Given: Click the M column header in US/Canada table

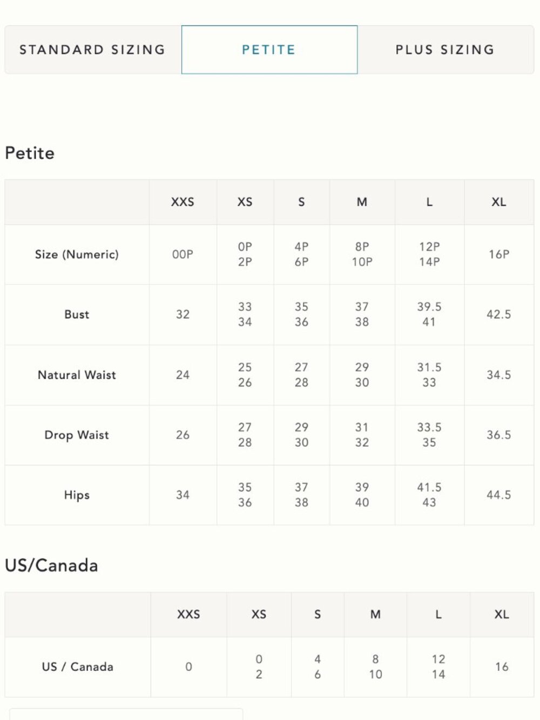Looking at the screenshot, I should coord(375,615).
